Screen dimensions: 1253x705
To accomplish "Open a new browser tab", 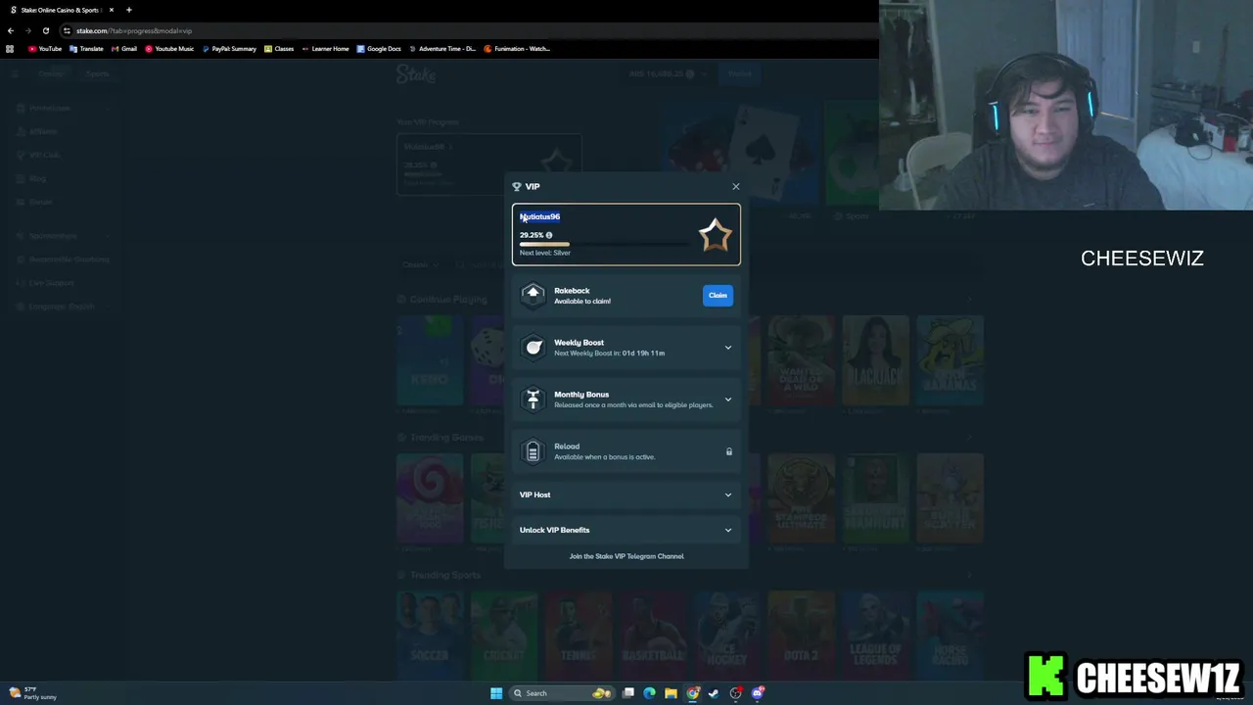I will pyautogui.click(x=128, y=10).
